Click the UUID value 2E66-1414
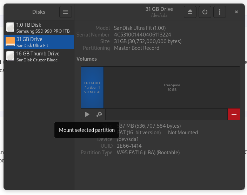This screenshot has width=247, height=195. (129, 146)
